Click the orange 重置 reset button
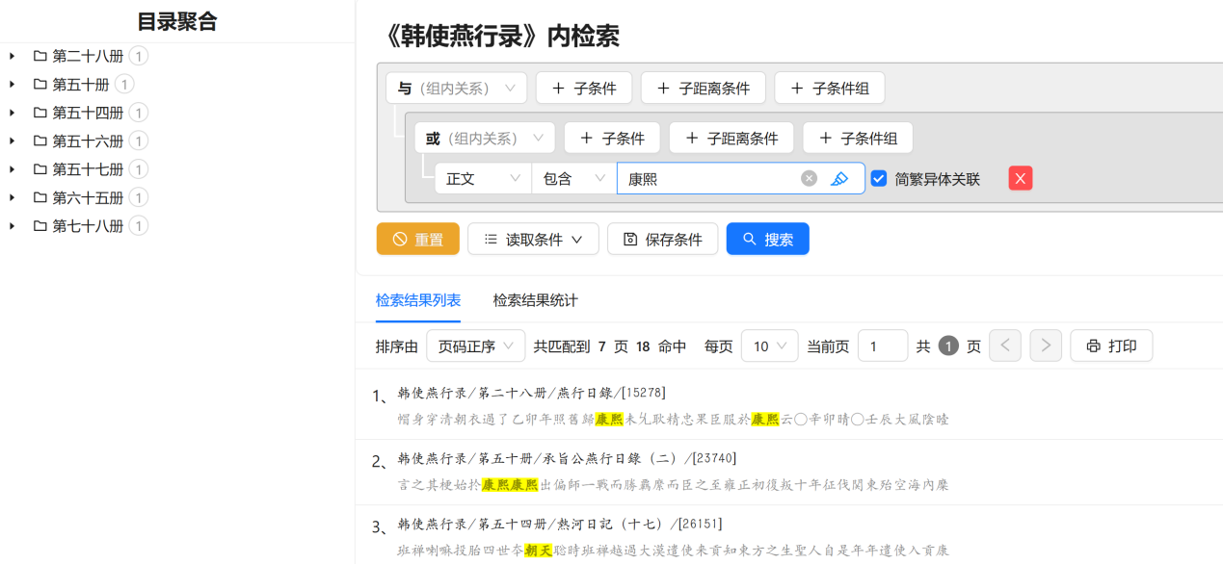This screenshot has height=564, width=1223. (x=417, y=239)
